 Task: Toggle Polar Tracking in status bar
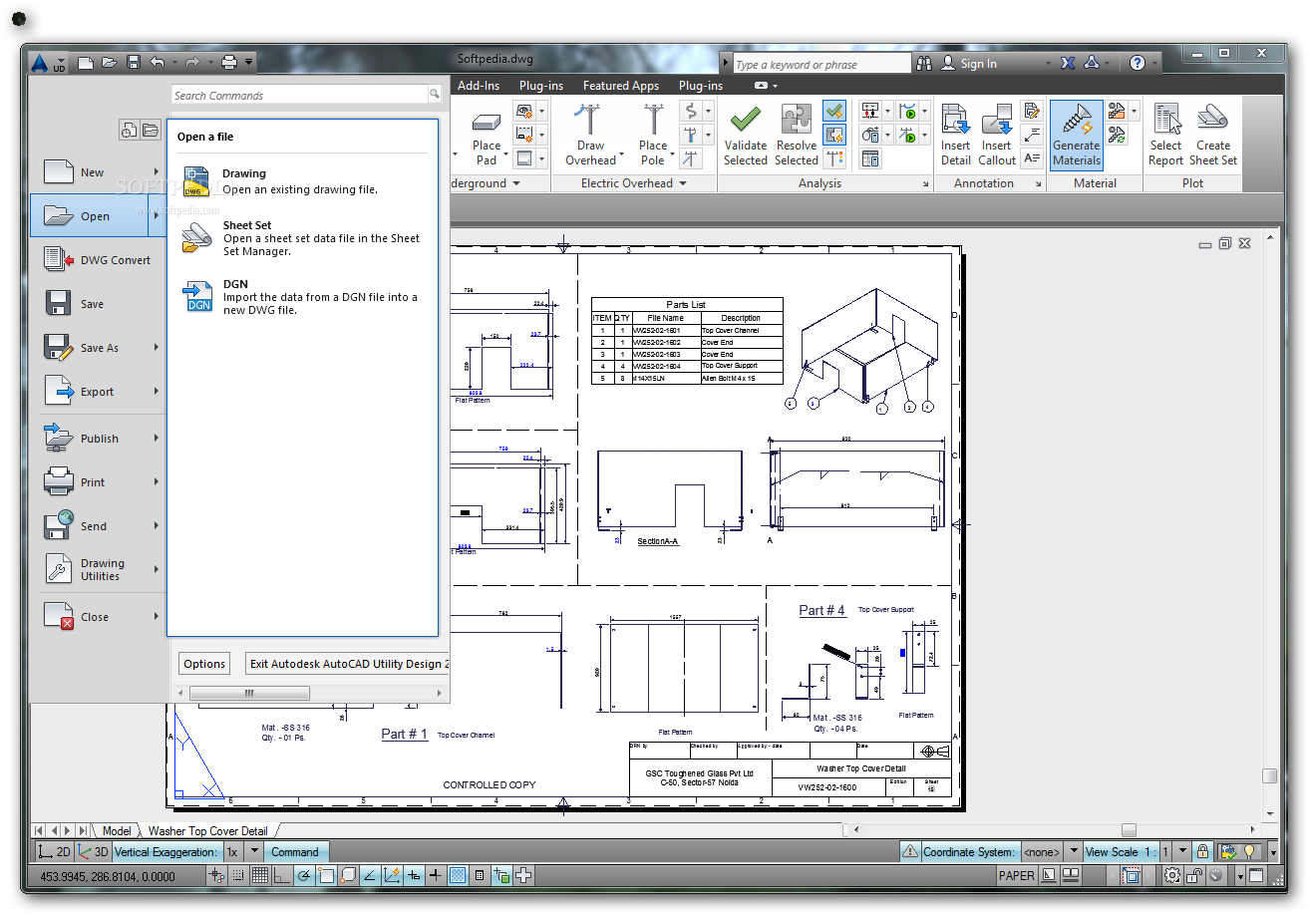tap(303, 876)
